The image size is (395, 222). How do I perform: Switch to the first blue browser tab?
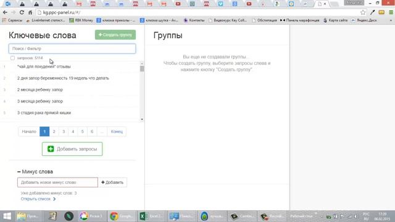click(x=8, y=4)
